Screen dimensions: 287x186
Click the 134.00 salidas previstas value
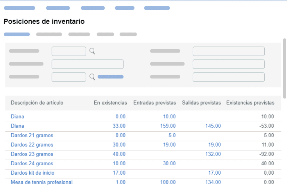pyautogui.click(x=213, y=182)
